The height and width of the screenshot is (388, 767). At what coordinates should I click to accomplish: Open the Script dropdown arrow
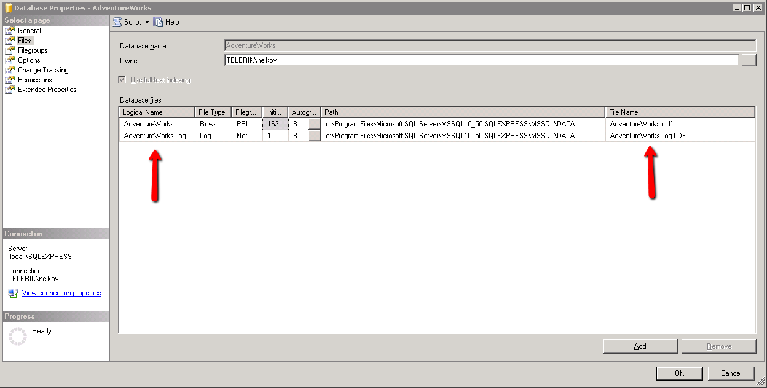(x=147, y=22)
